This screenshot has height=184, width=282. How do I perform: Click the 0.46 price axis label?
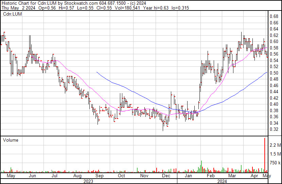pos(274,85)
